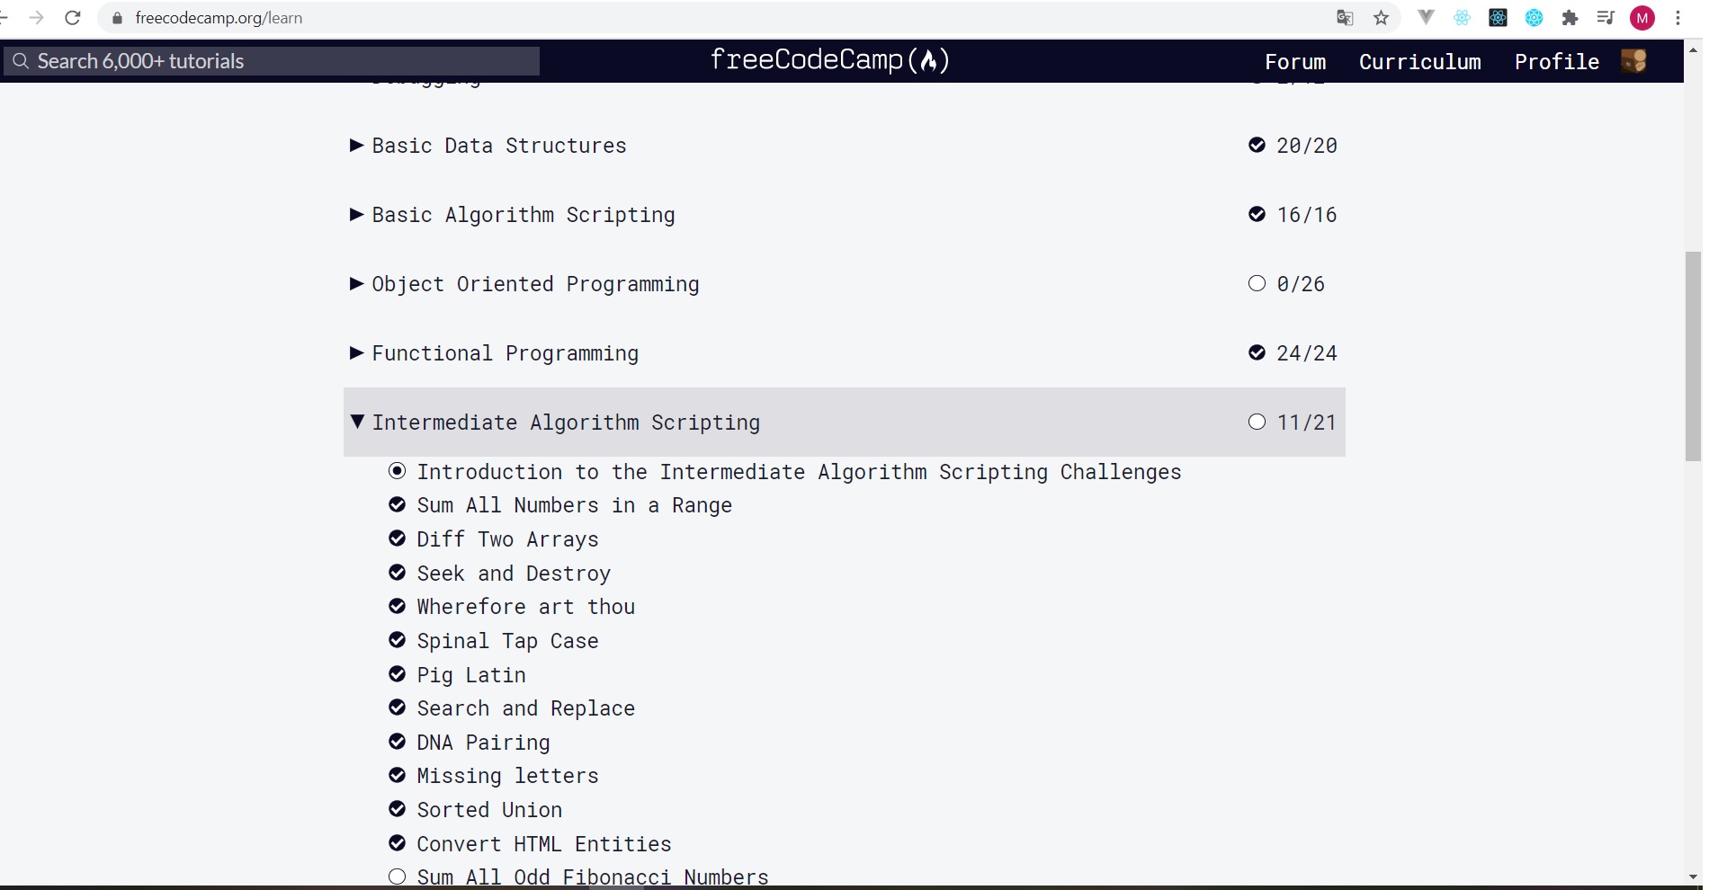This screenshot has height=890, width=1727.
Task: Click the address bar URL freecodecamp.org/learn
Action: coord(219,18)
